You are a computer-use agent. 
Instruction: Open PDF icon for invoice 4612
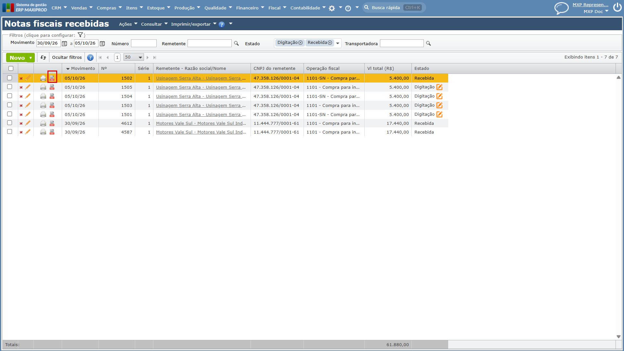52,123
